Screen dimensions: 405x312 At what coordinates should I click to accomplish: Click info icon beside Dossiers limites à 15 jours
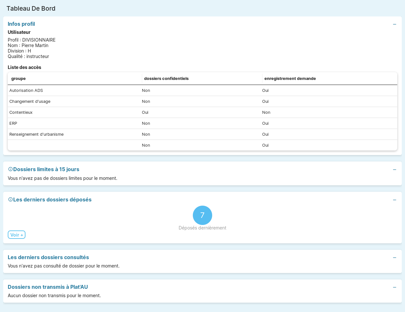pyautogui.click(x=10, y=169)
